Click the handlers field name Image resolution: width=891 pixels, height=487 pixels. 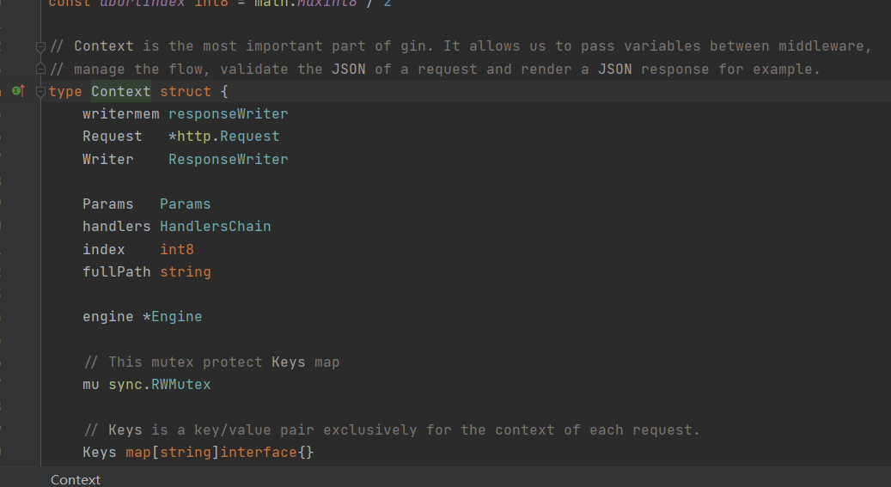coord(117,227)
